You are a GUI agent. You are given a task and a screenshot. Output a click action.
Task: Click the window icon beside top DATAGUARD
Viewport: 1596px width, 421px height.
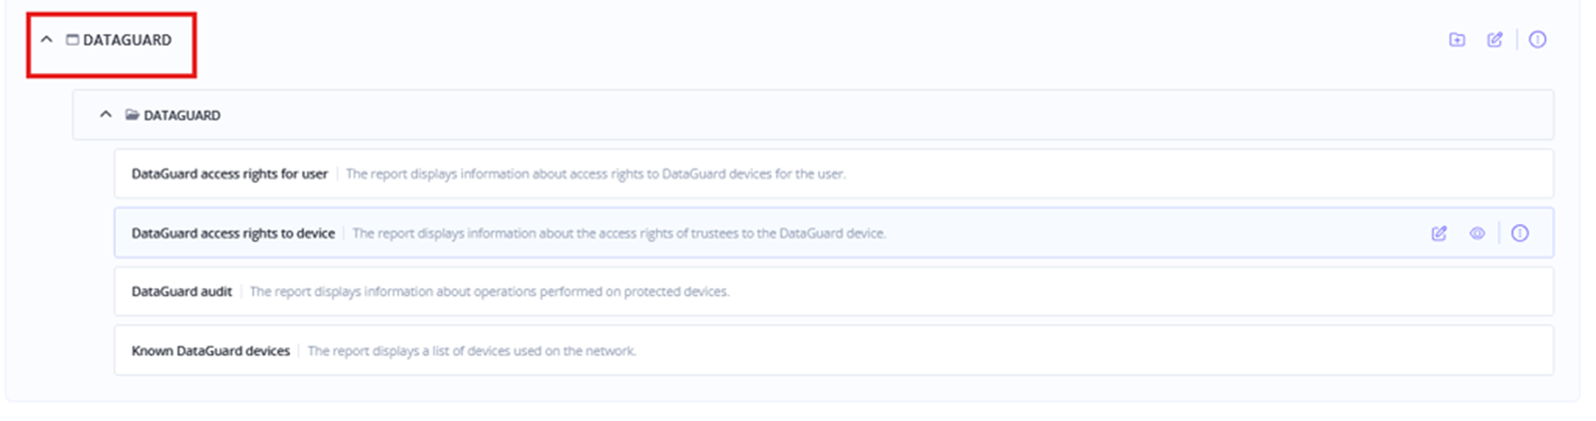[x=72, y=40]
